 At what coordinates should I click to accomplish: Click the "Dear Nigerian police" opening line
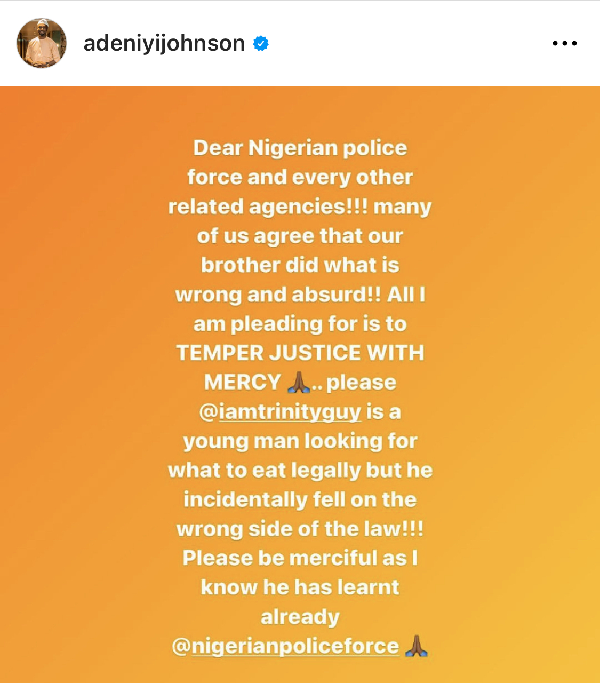point(300,148)
